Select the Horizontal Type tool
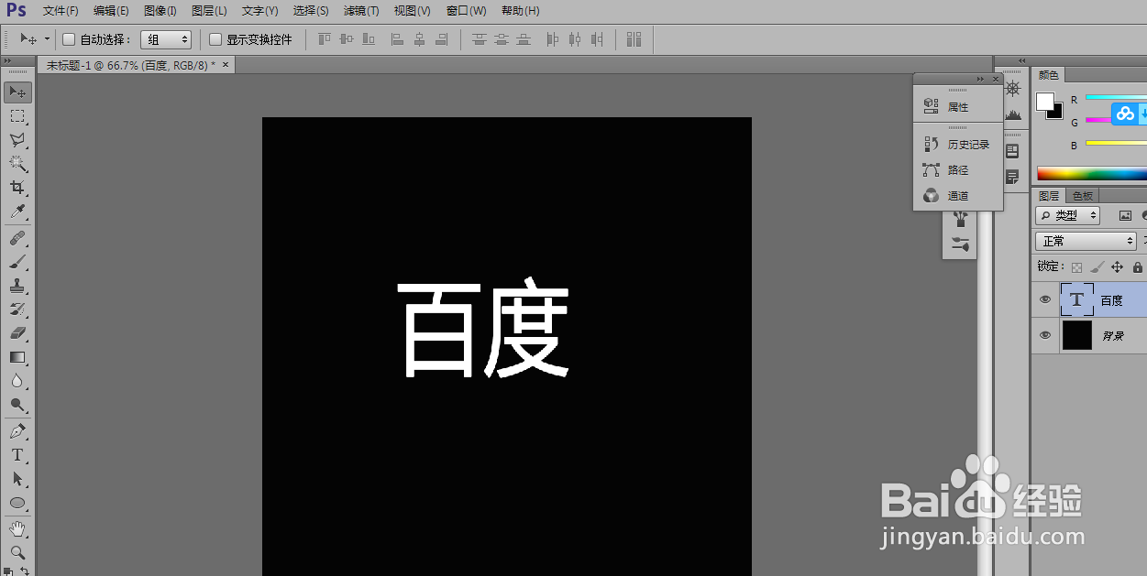Screen dimensions: 1147x576 pyautogui.click(x=17, y=455)
